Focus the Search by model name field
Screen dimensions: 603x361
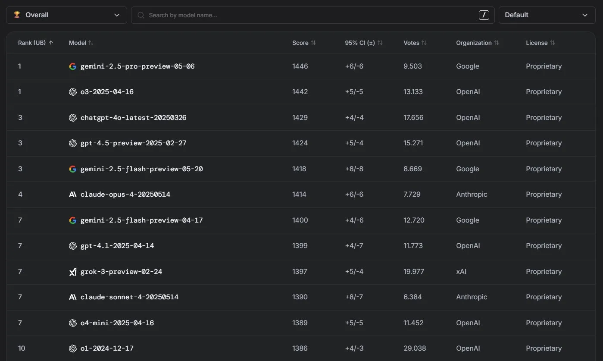[313, 15]
